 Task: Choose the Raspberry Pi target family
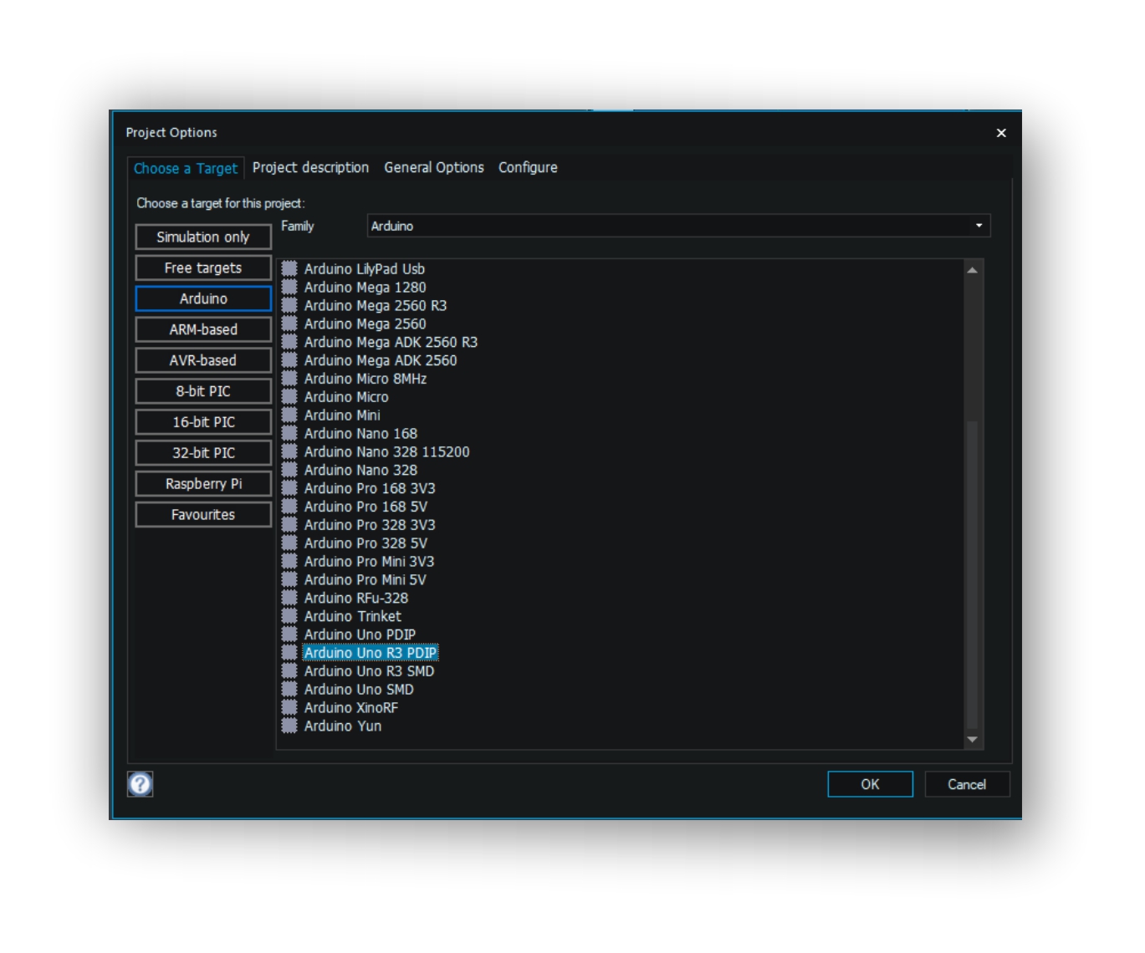click(203, 484)
